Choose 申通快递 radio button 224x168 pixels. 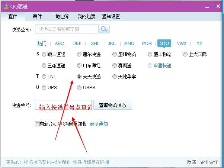150,65
